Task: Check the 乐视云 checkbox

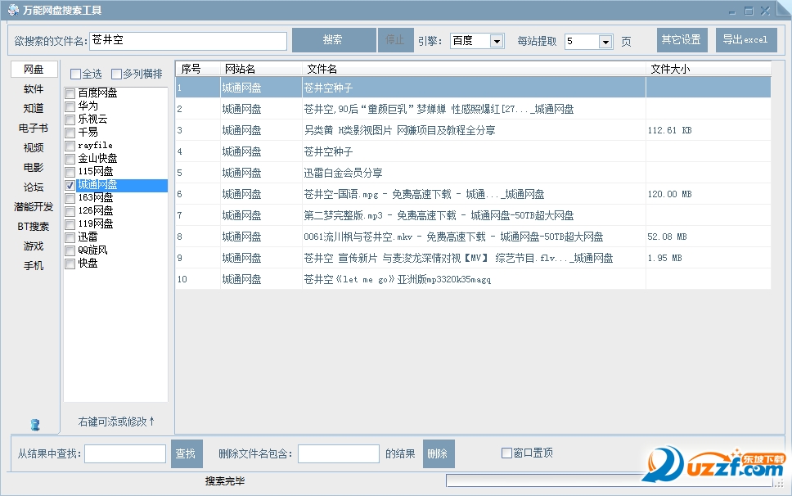Action: pos(70,119)
